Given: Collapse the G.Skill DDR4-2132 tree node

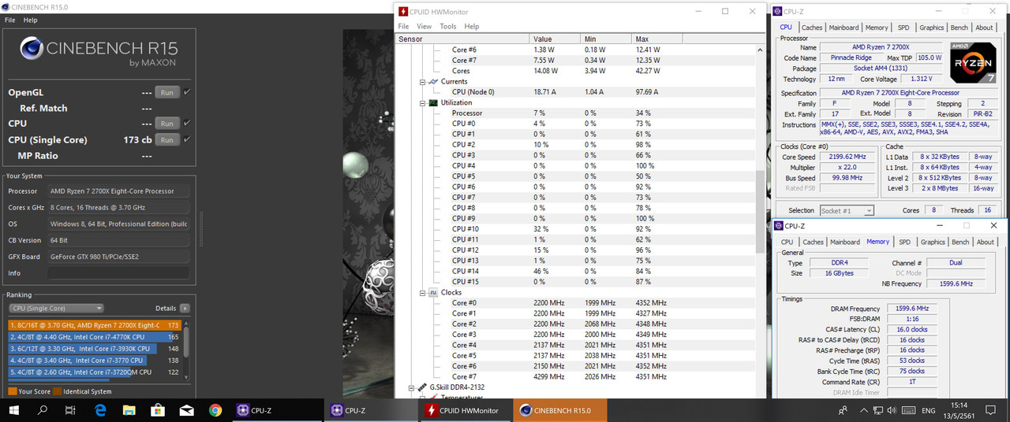Looking at the screenshot, I should 412,387.
